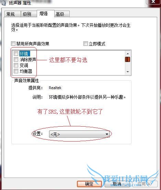This screenshot has width=161, height=190.
Task: Confirm with the 确定 button
Action: (x=89, y=184)
